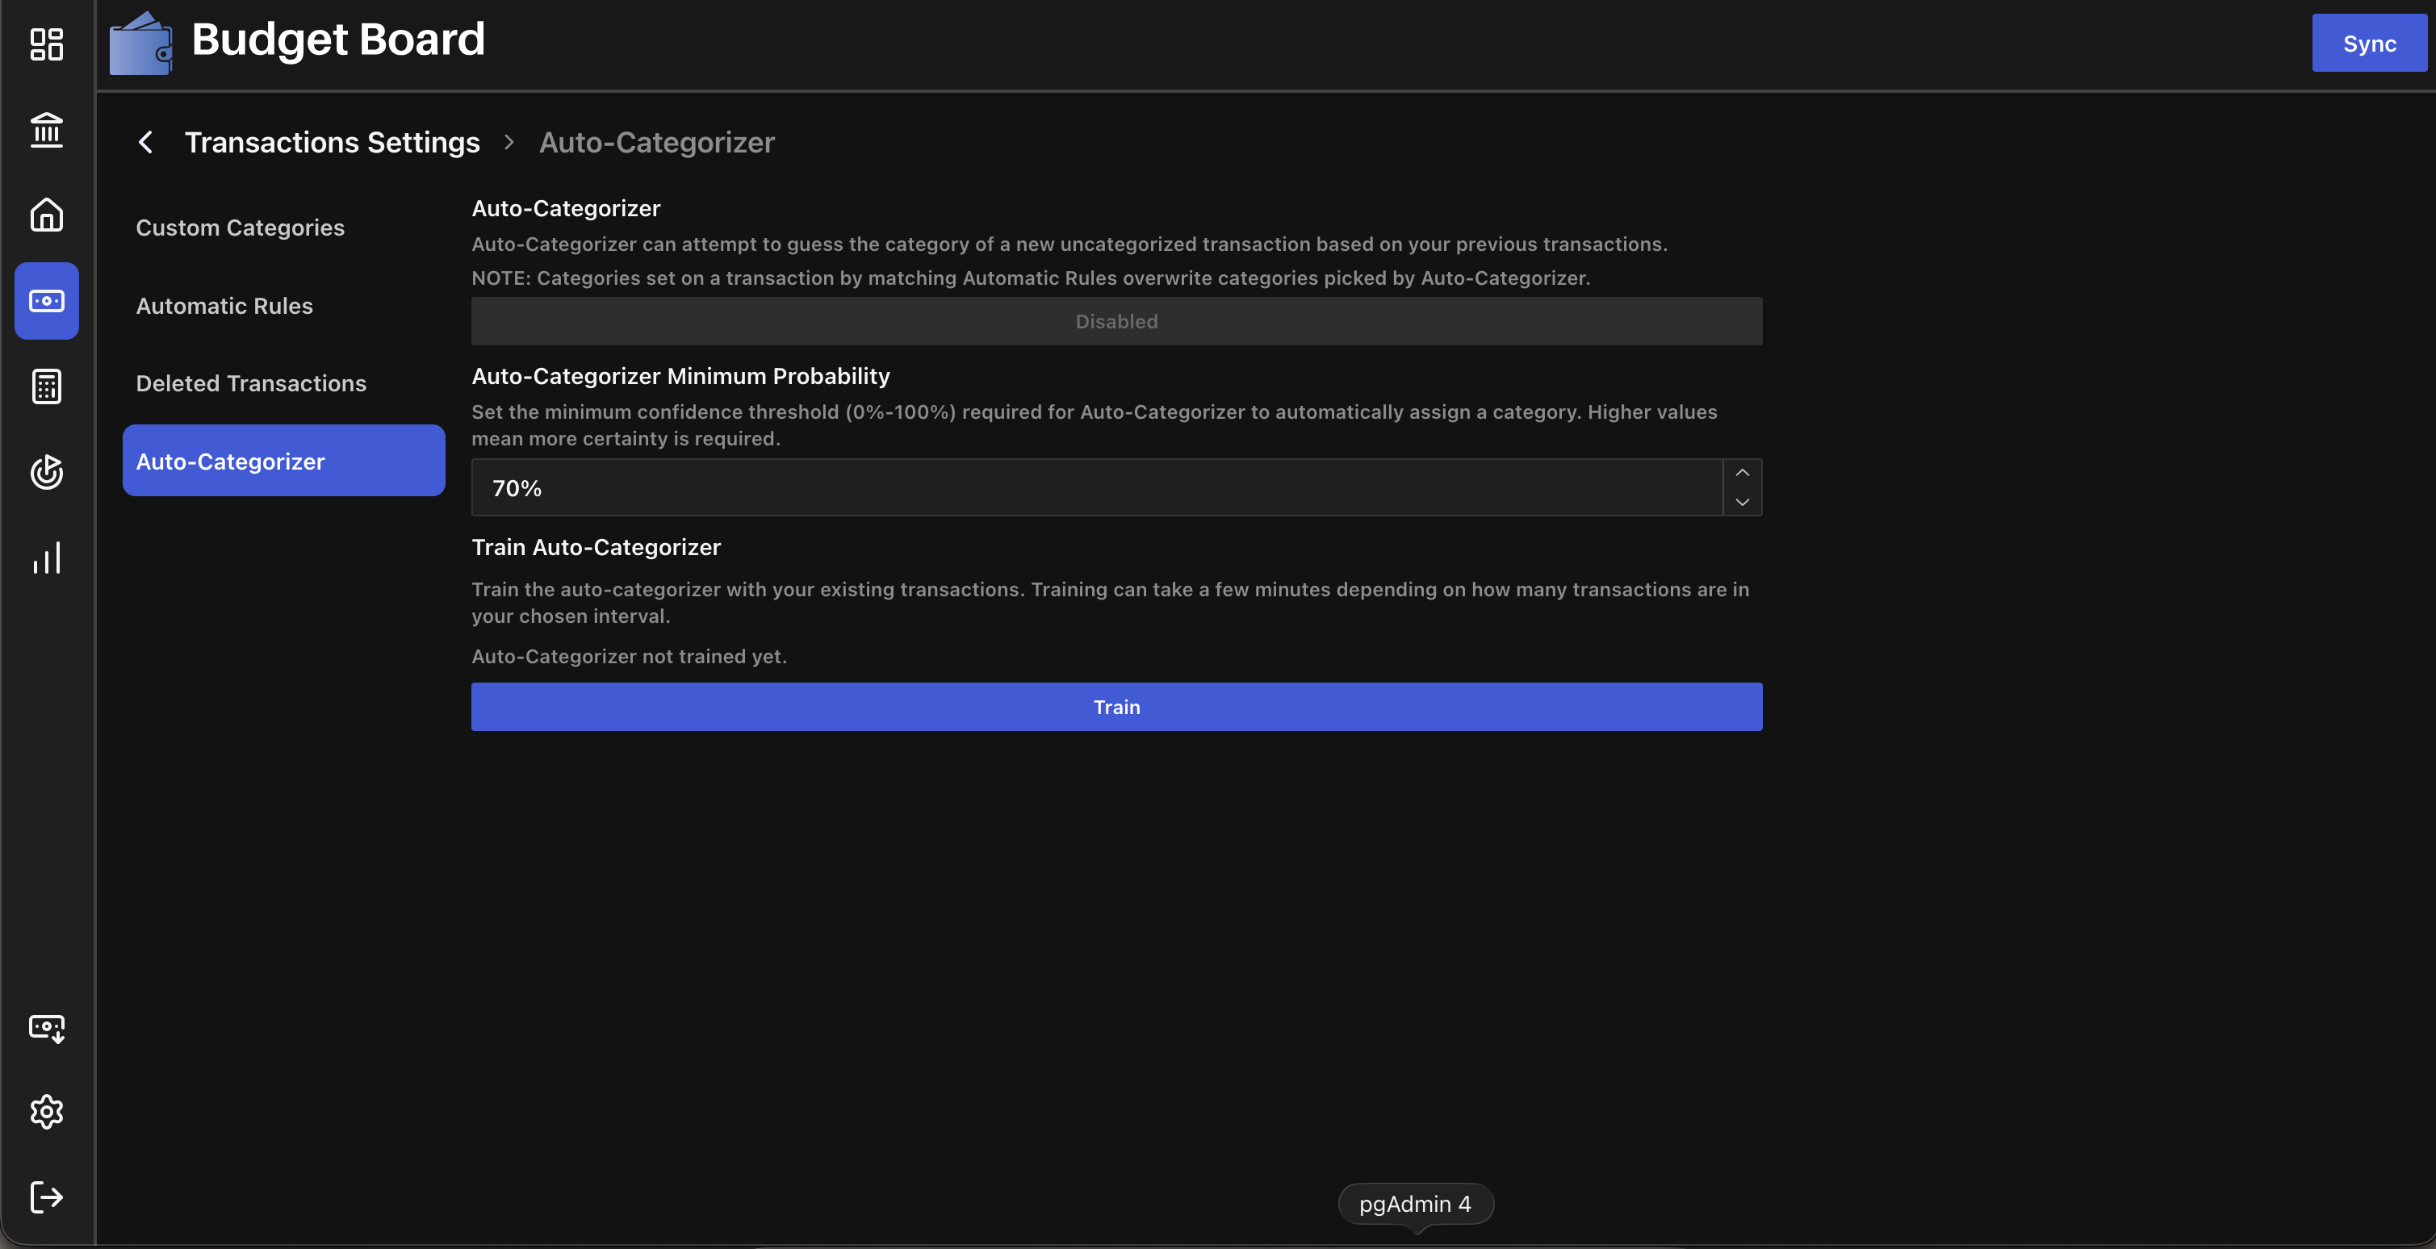
Task: Open the Dashboard icon in the sidebar
Action: [x=46, y=44]
